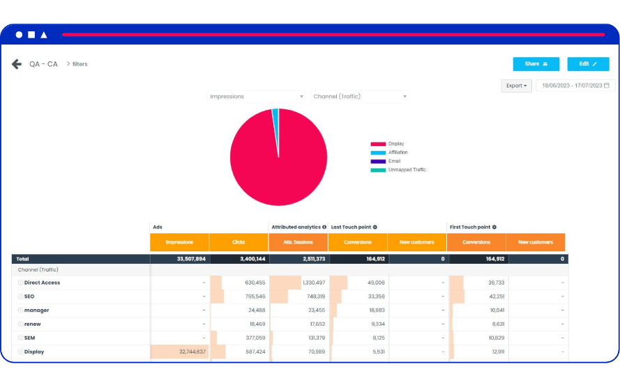Screen dimensions: 620x387
Task: Click the back arrow icon
Action: tap(17, 64)
